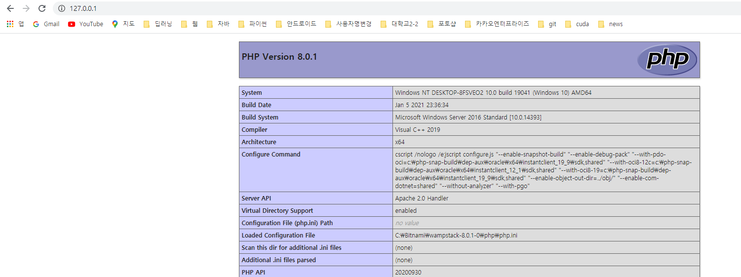Open the 딥러닝 bookmark folder
The image size is (741, 277).
coord(157,24)
